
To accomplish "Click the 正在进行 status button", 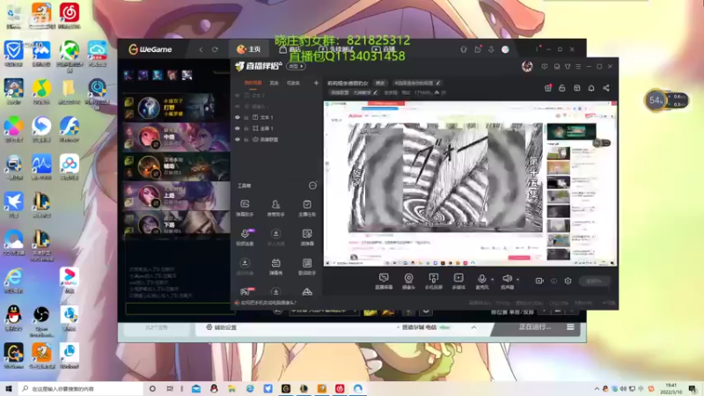I will (x=535, y=326).
